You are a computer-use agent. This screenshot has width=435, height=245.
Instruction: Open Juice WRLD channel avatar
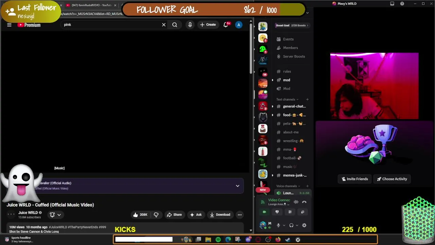coord(11,215)
